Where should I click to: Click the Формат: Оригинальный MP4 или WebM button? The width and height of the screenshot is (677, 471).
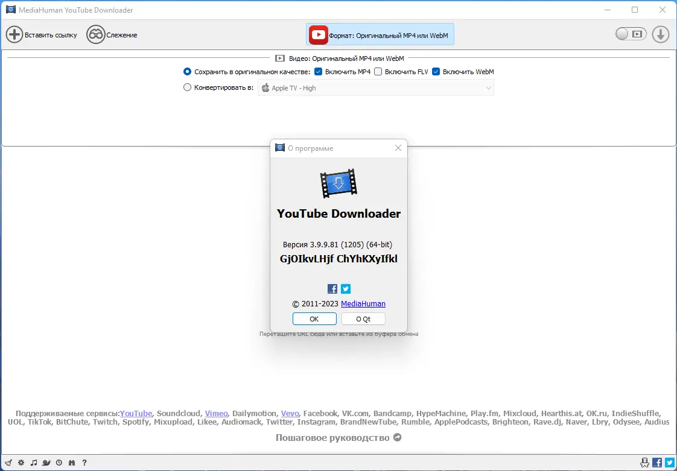pos(380,34)
